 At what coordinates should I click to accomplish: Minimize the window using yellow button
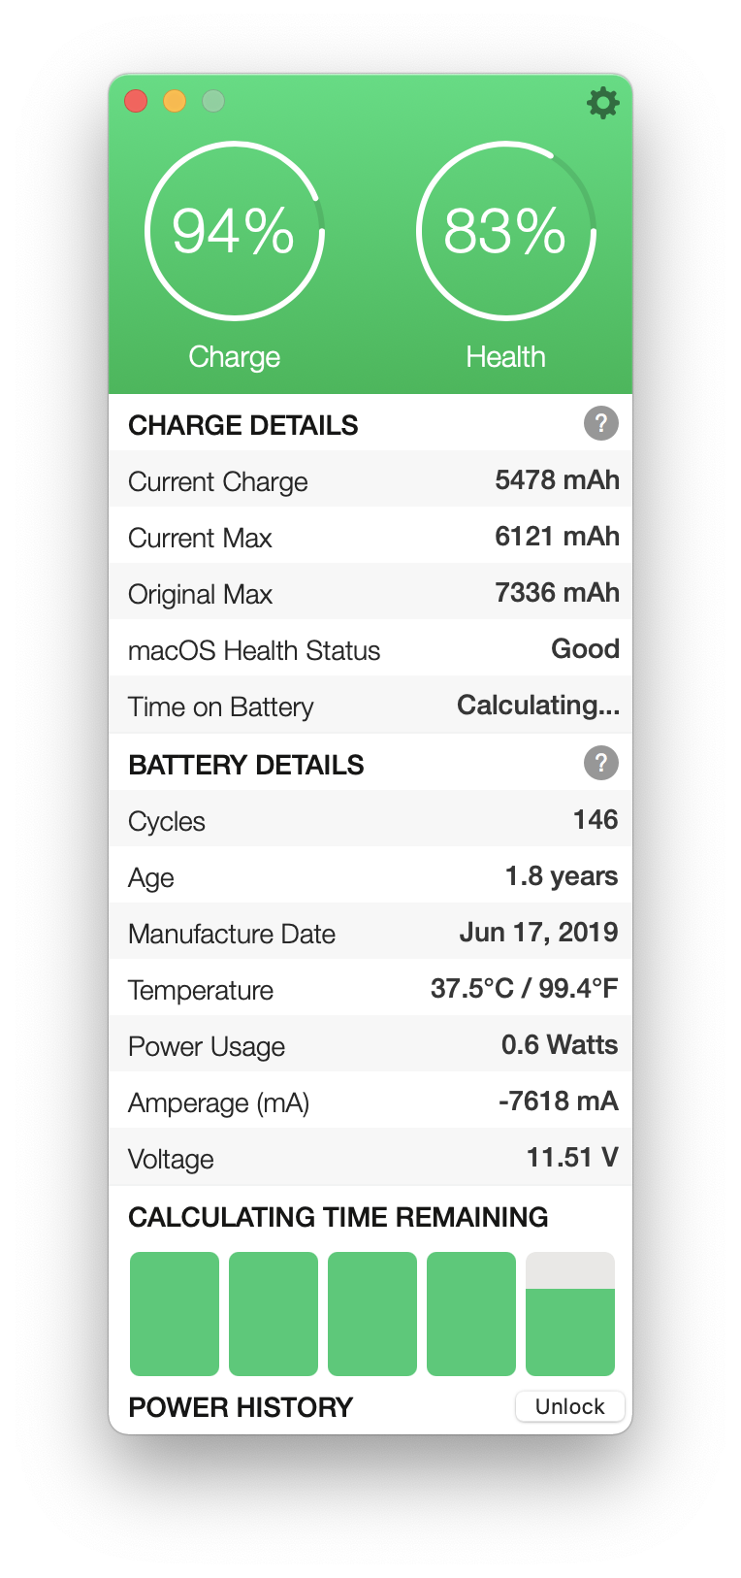[x=175, y=101]
